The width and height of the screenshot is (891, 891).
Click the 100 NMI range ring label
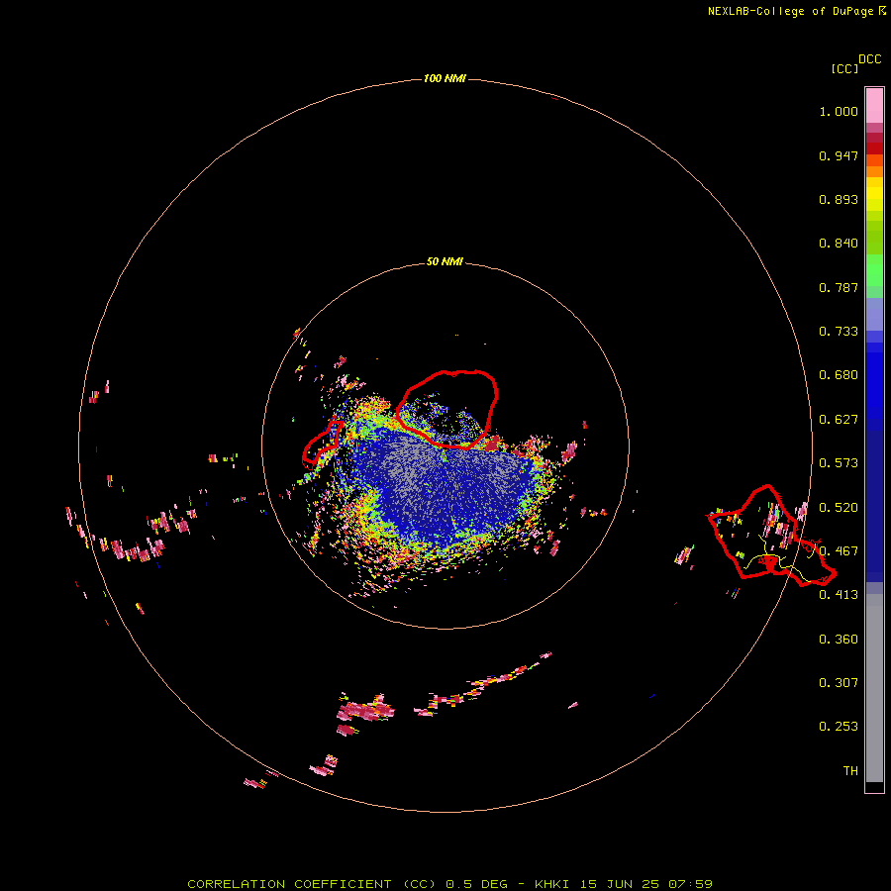pyautogui.click(x=445, y=78)
